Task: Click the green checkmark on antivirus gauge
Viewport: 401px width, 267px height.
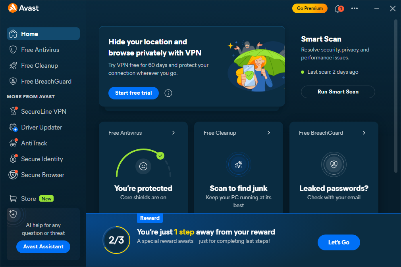Action: click(160, 155)
